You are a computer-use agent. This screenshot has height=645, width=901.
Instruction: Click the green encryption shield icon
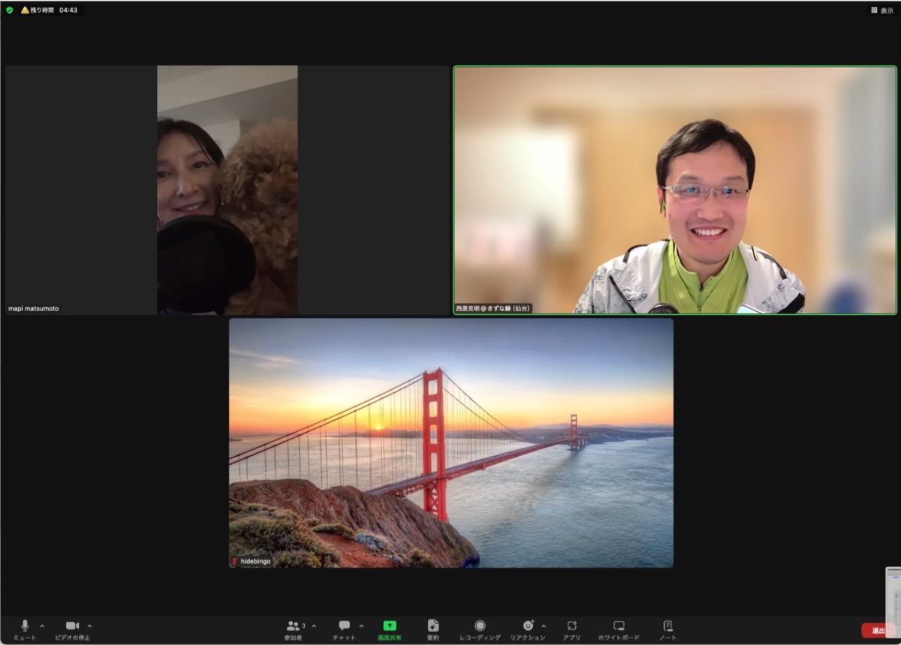pos(10,10)
